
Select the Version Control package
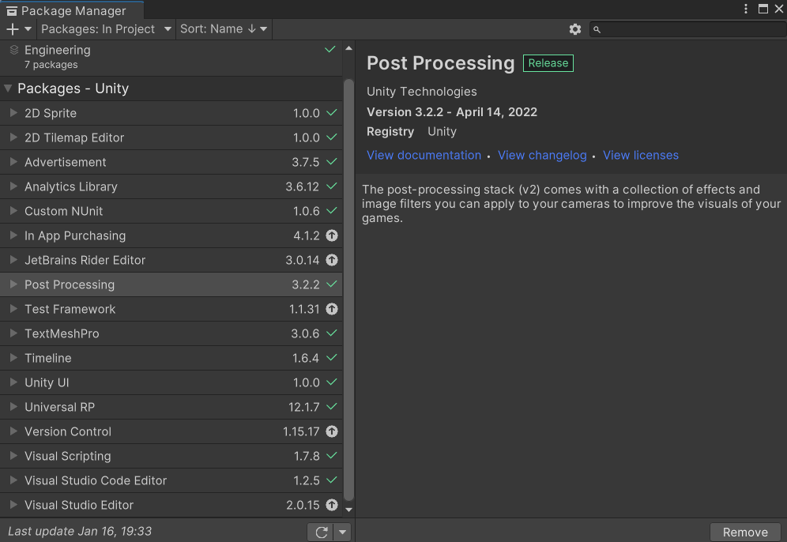[x=171, y=431]
